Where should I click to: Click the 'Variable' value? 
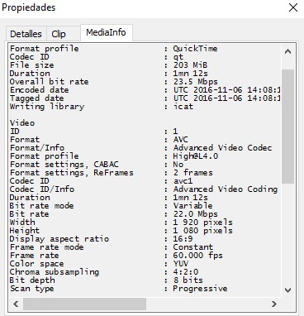coord(192,206)
